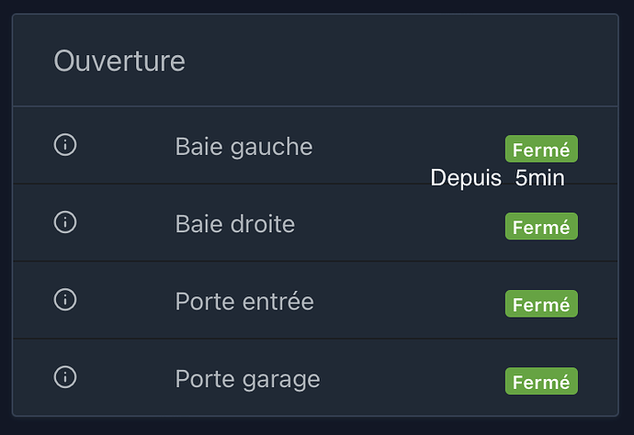Open the Porte garage Fermé status
This screenshot has height=435, width=634.
541,381
